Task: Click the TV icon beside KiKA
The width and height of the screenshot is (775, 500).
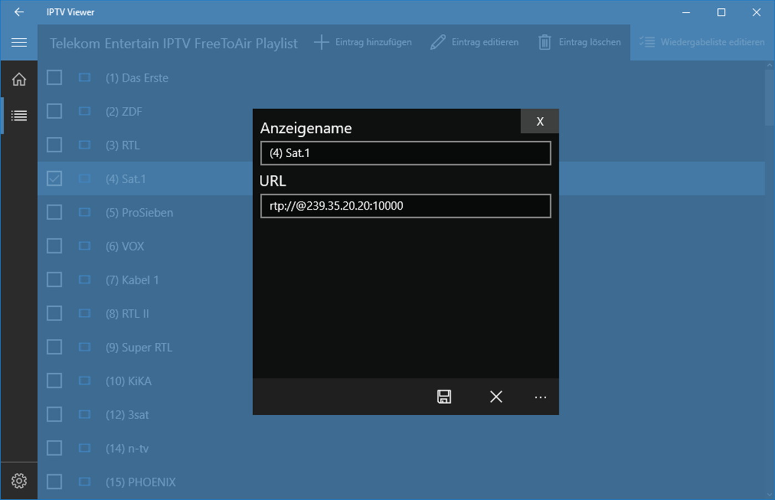Action: pyautogui.click(x=84, y=381)
